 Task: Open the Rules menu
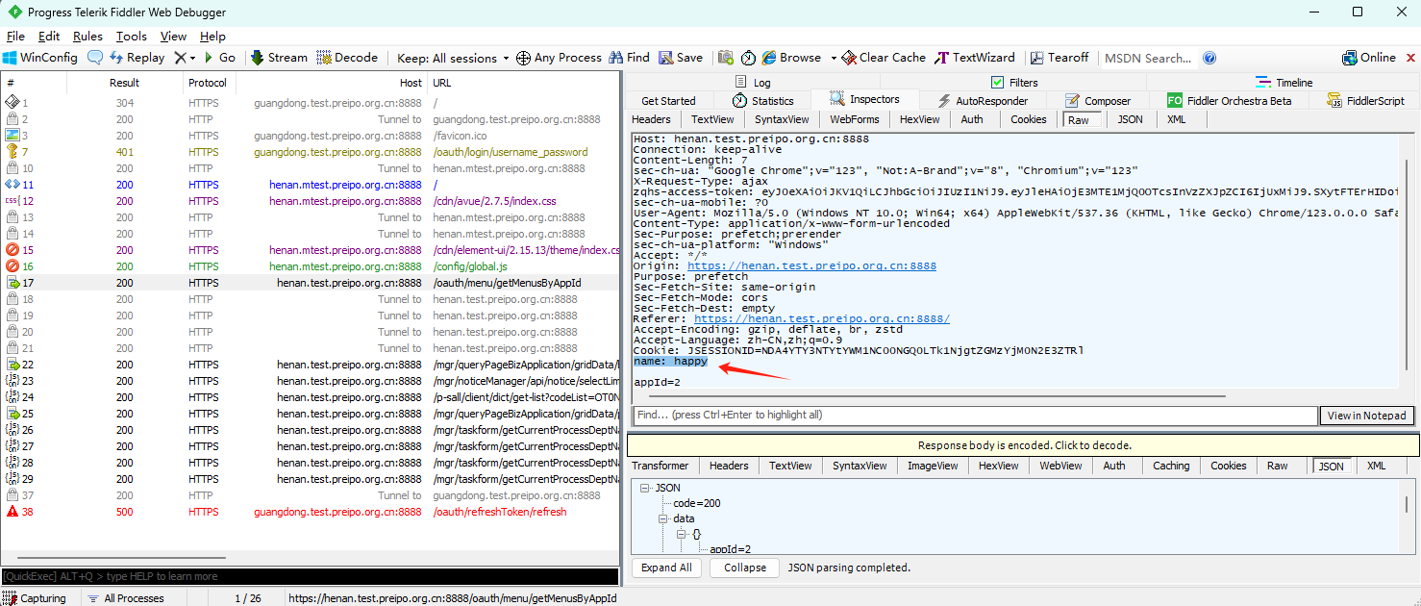(x=87, y=36)
